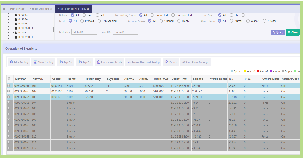Collapse the tab bar with the left double-arrow
This screenshot has height=158, width=304.
pos(4,9)
